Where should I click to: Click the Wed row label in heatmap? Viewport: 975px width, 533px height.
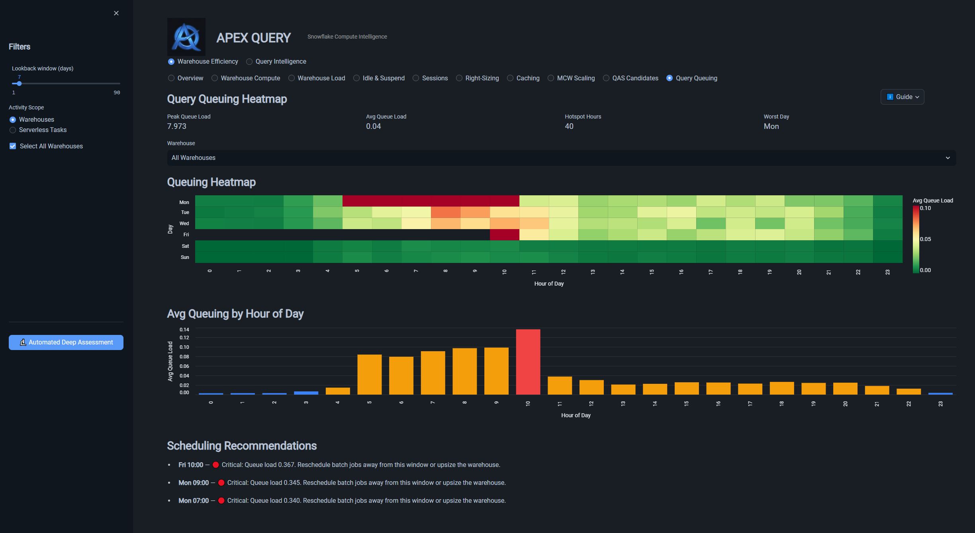pyautogui.click(x=184, y=224)
